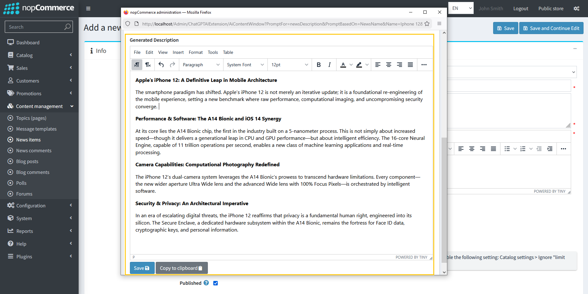Uncheck the Published checkbox
The image size is (588, 294).
coord(216,283)
